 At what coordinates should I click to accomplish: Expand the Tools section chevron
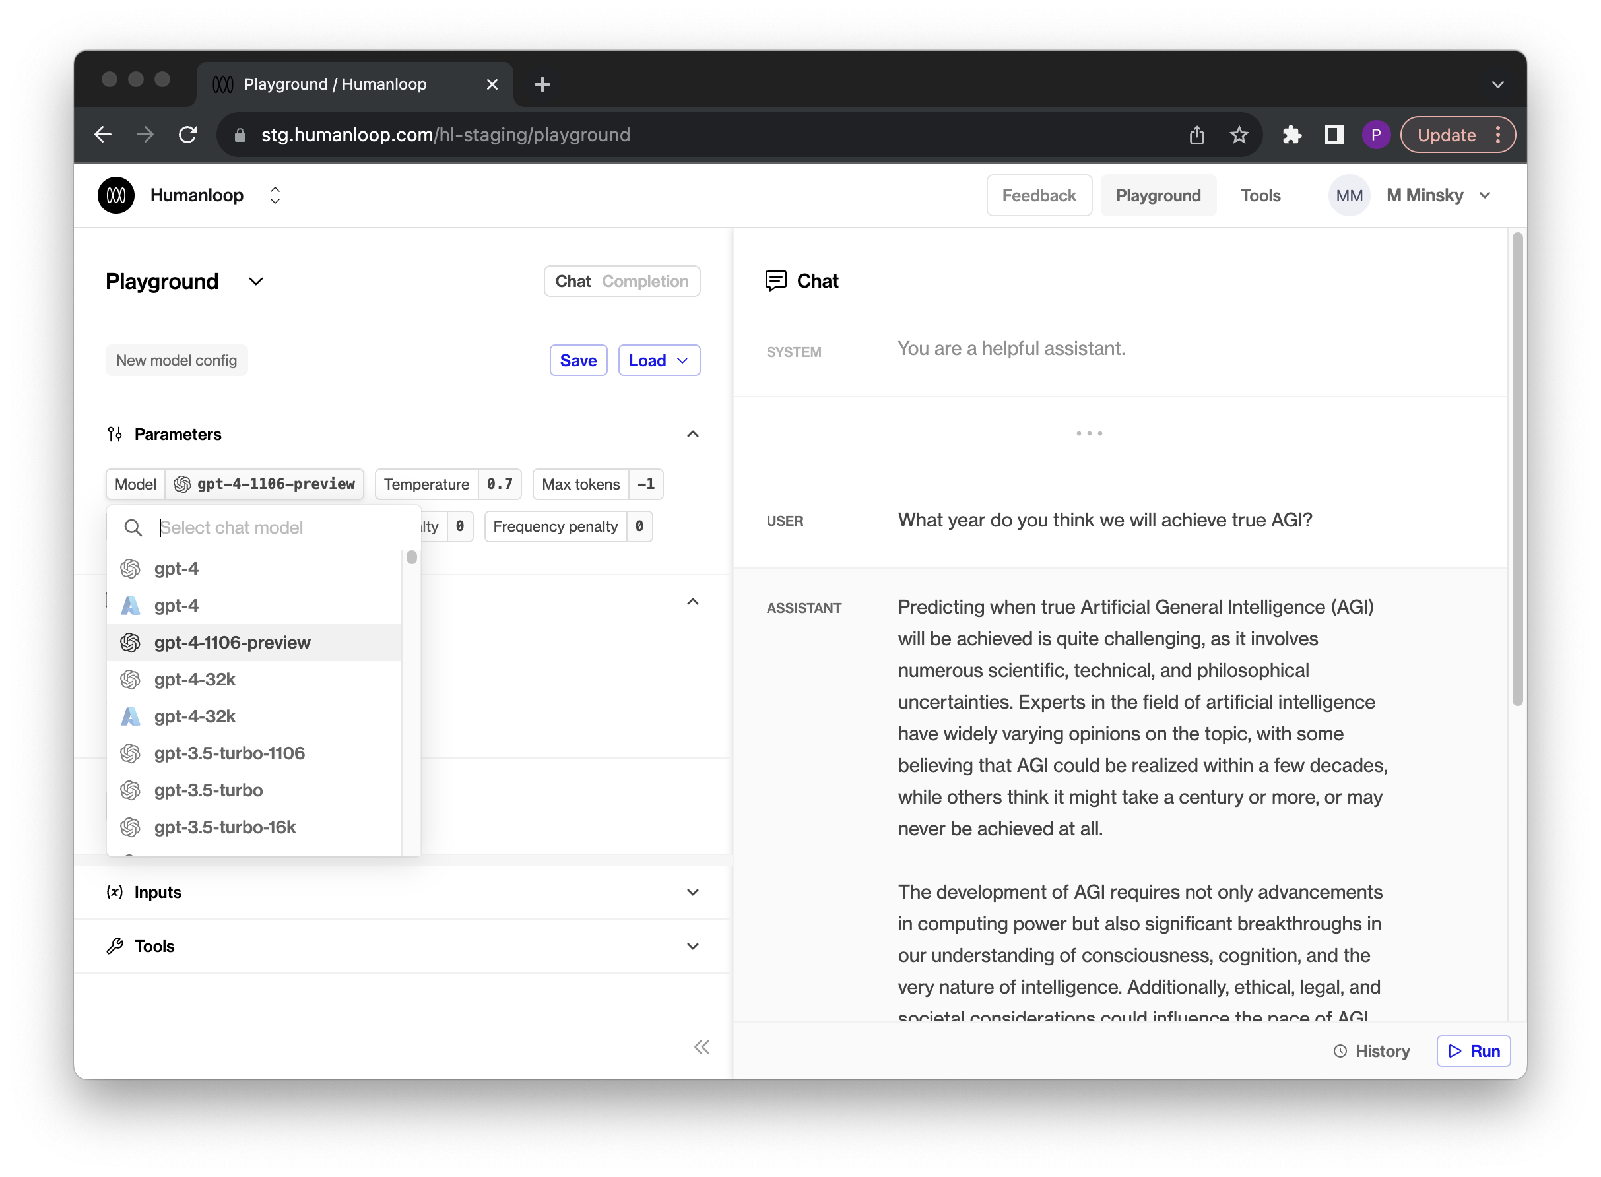692,946
